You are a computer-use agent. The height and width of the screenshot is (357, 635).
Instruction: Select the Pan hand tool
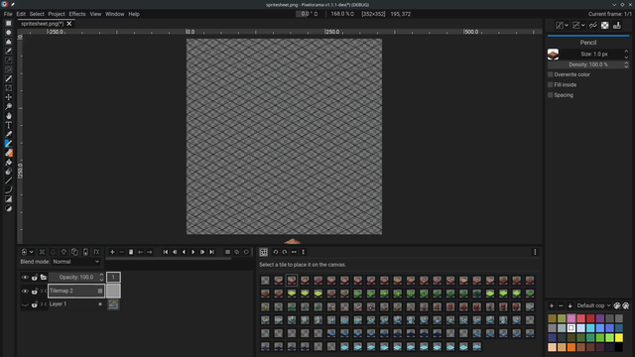[9, 116]
